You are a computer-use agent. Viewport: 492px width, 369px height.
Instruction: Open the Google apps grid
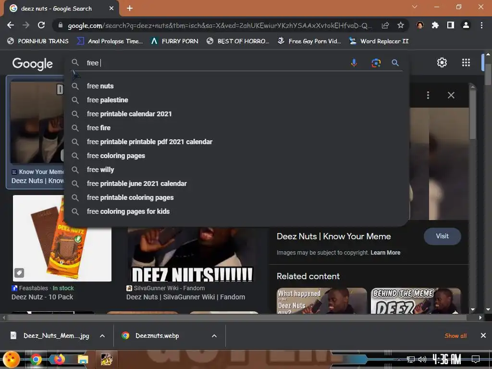pyautogui.click(x=466, y=62)
